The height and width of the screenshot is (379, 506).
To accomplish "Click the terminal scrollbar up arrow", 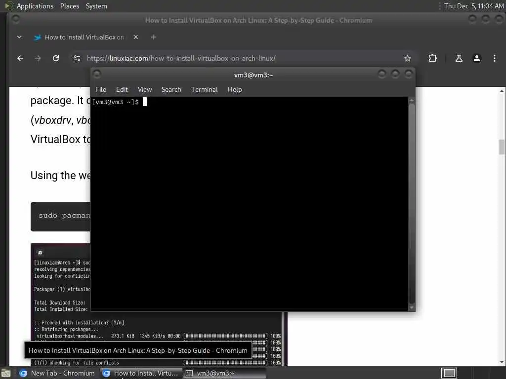I will (412, 100).
